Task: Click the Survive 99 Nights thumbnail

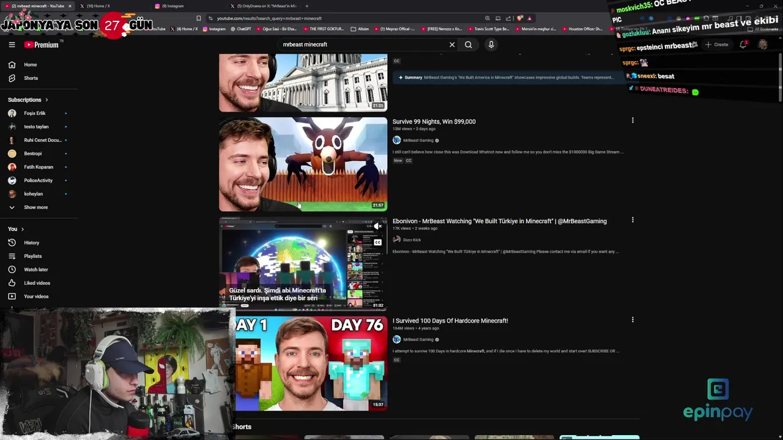Action: (303, 164)
